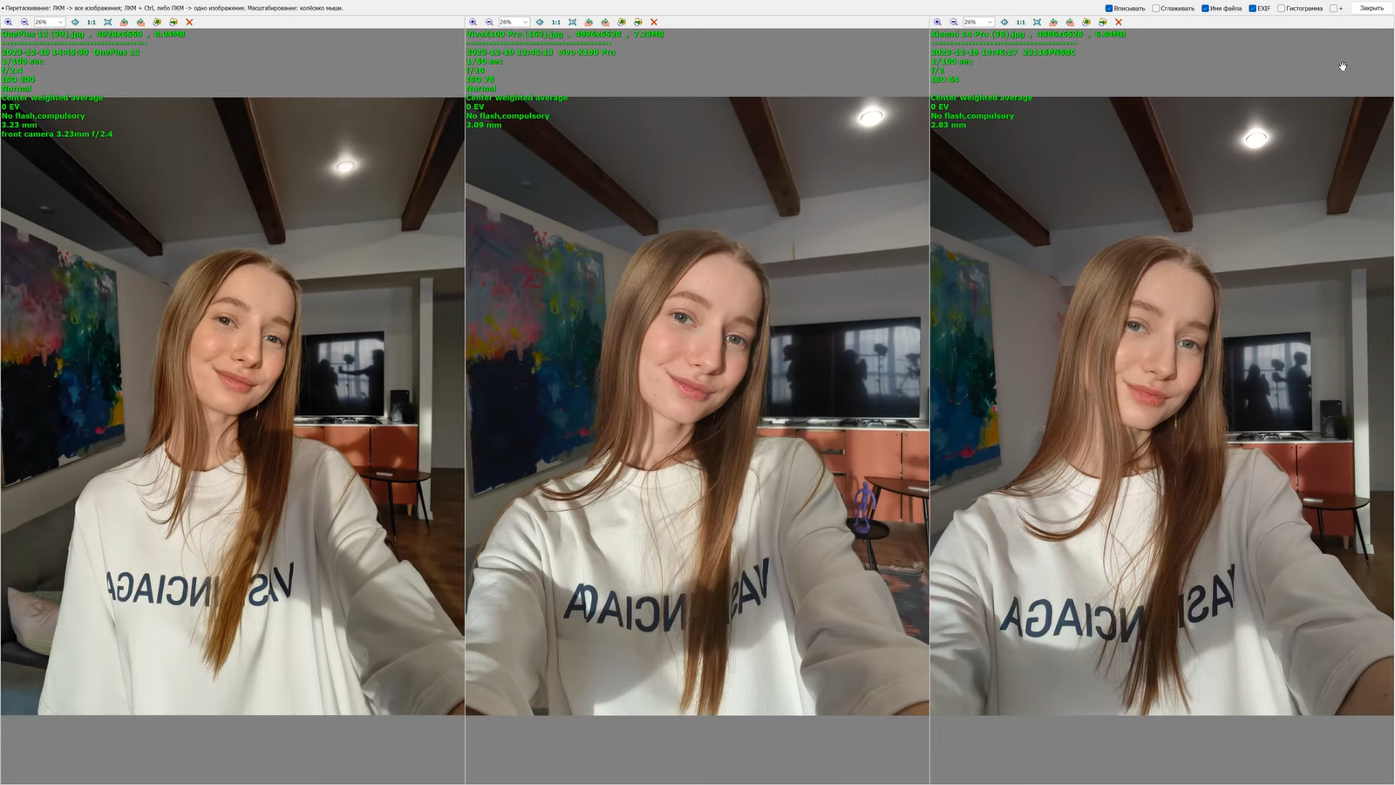This screenshot has width=1395, height=785.
Task: Zoom out on the Vivo X100 Pro image
Action: (x=489, y=22)
